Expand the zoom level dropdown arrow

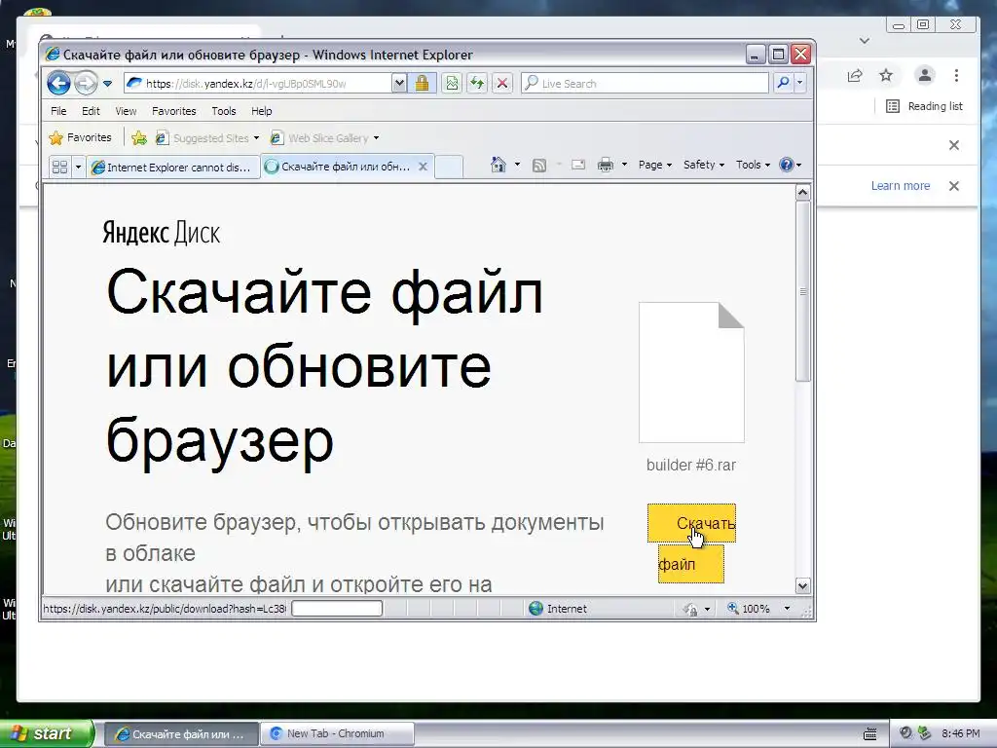pyautogui.click(x=787, y=609)
